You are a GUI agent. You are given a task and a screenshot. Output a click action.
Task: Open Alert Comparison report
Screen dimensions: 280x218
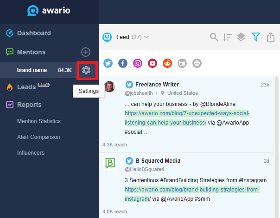coord(38,137)
